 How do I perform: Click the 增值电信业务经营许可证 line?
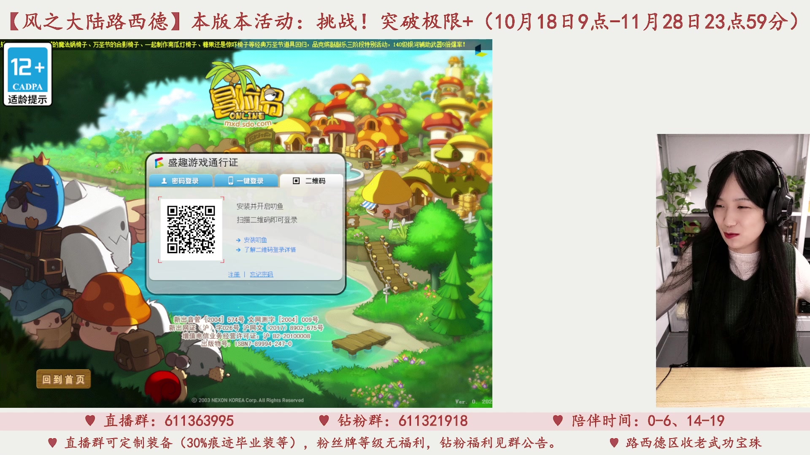tap(246, 336)
